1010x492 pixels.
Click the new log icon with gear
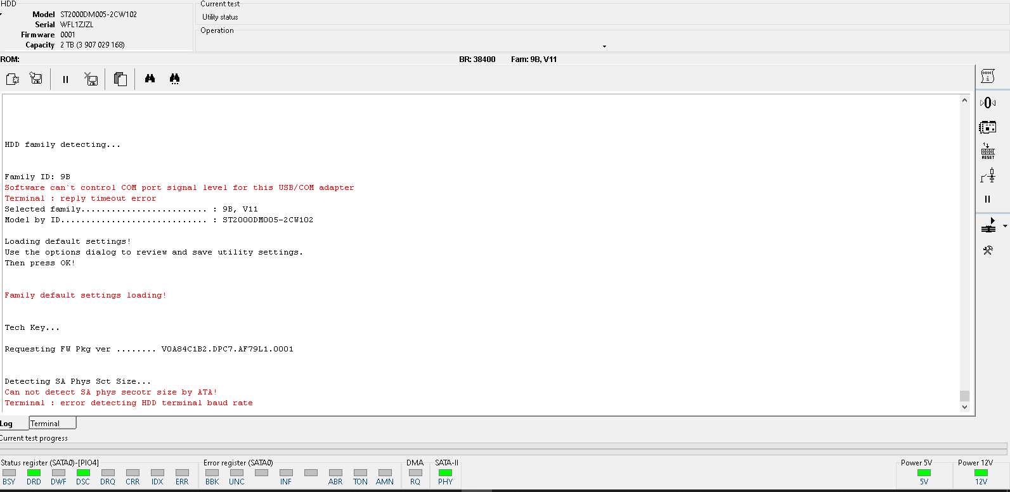[x=13, y=79]
